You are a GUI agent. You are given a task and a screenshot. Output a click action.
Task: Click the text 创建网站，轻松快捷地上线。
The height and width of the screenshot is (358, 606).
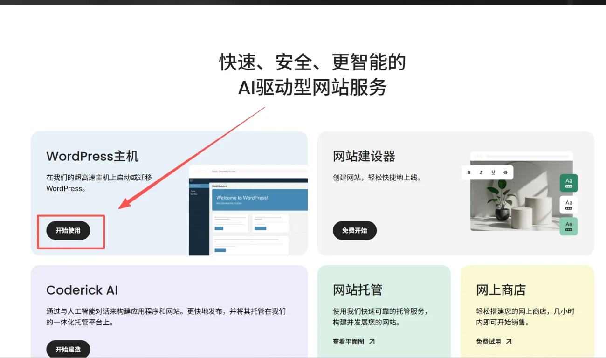click(x=377, y=178)
